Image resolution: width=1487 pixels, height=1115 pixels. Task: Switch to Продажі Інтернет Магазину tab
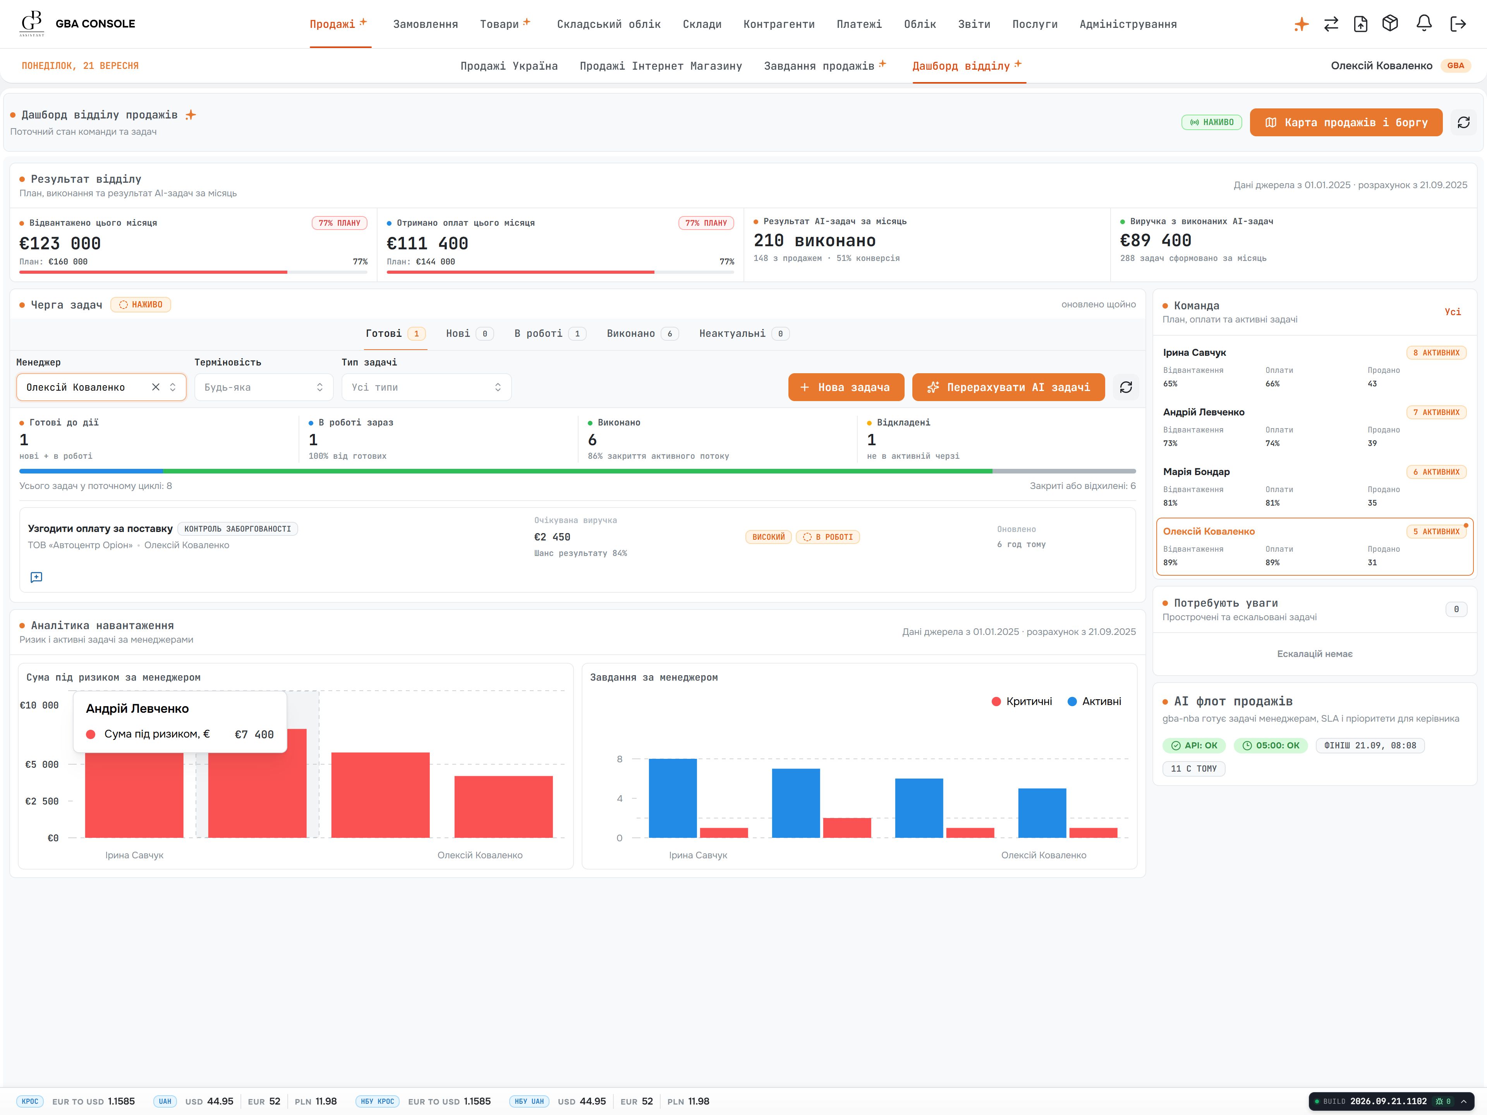660,66
